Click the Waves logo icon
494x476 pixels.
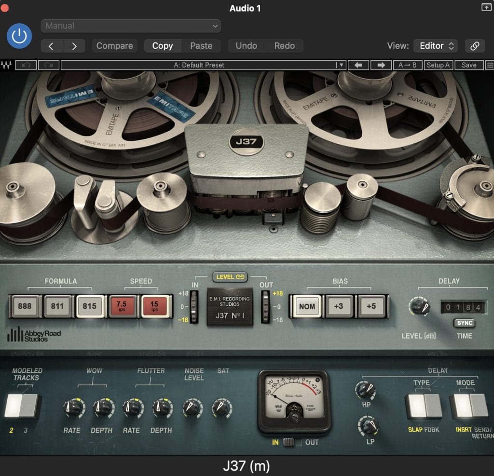point(6,65)
